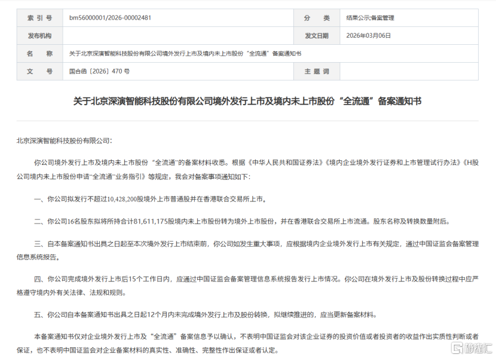Select the 索引号 label cell

pos(36,18)
